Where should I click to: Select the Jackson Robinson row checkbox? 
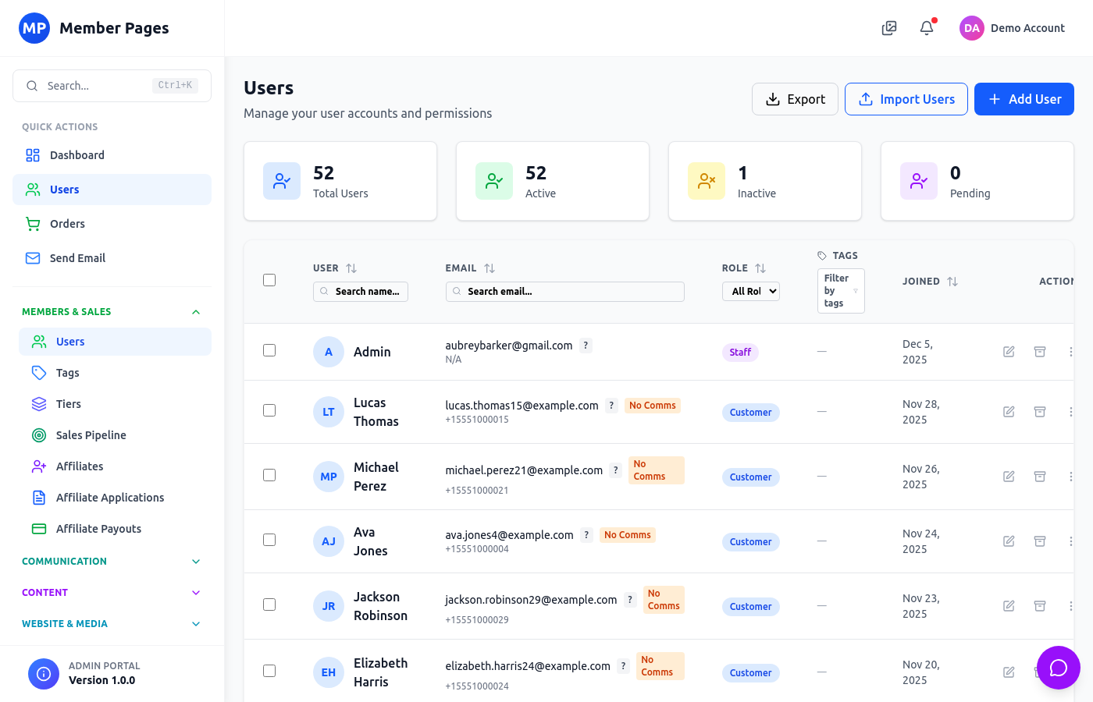pyautogui.click(x=269, y=604)
